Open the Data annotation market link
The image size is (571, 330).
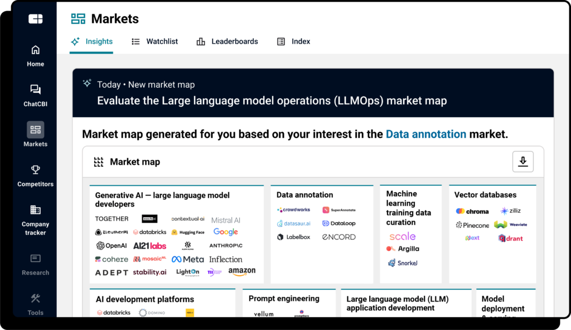click(x=425, y=134)
